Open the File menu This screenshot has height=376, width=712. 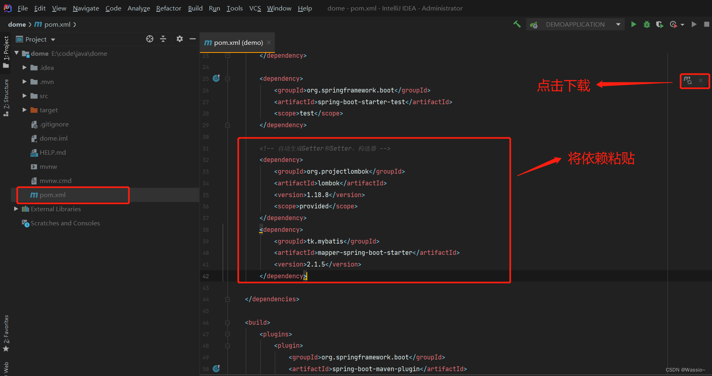click(23, 8)
